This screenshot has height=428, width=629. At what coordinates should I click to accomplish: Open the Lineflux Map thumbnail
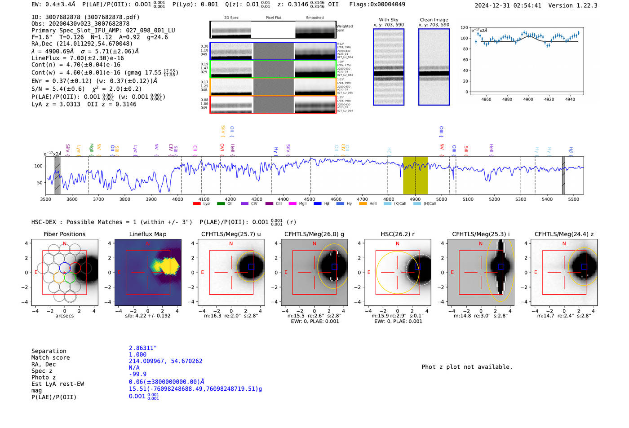[x=148, y=272]
